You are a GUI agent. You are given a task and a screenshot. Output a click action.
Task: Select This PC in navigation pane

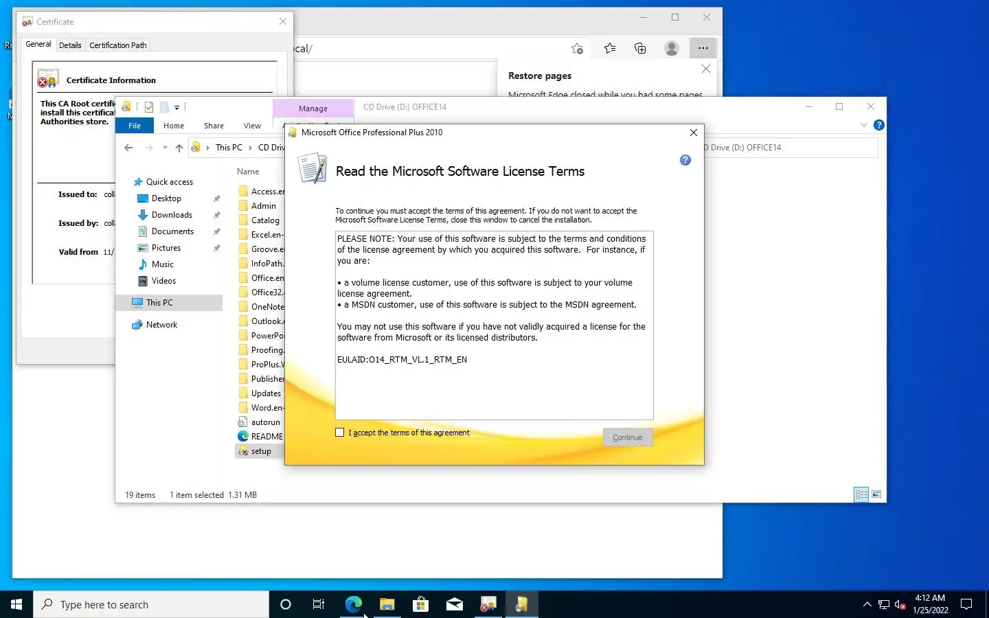click(x=159, y=303)
